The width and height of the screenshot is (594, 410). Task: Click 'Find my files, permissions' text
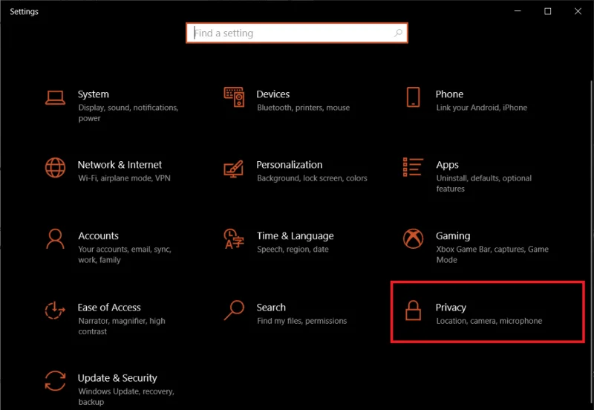(x=301, y=321)
